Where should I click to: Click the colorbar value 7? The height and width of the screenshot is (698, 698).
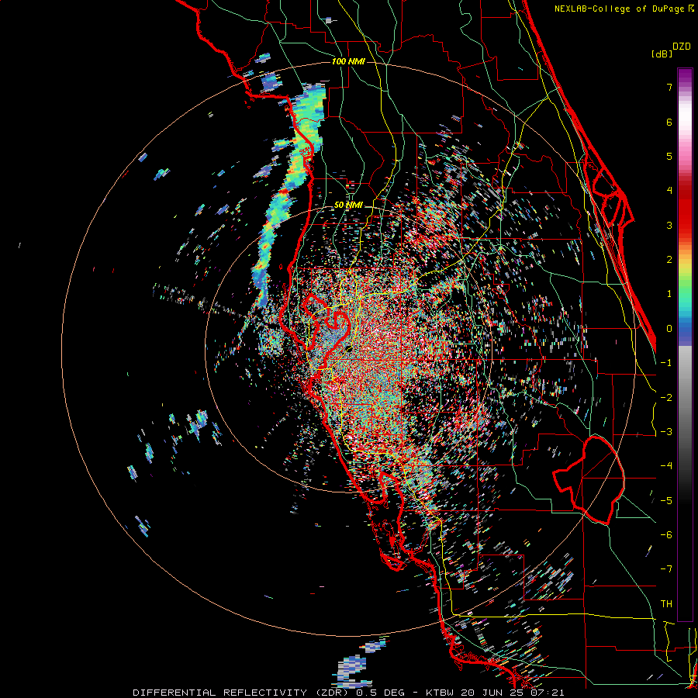[669, 87]
